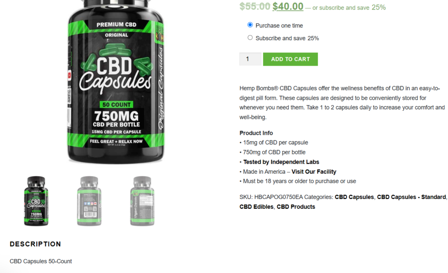
Task: Select the Purchase one time radio button
Action: [250, 25]
